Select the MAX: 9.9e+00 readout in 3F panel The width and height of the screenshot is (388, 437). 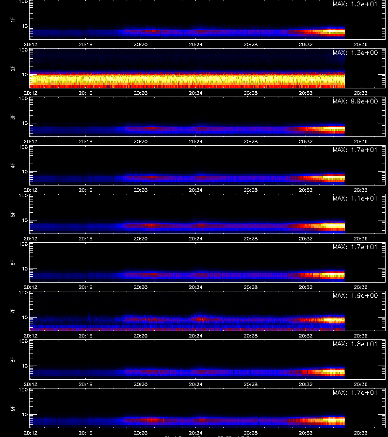[355, 101]
